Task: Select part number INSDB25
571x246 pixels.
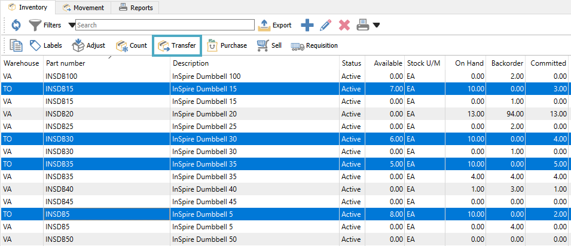Action: click(x=60, y=127)
